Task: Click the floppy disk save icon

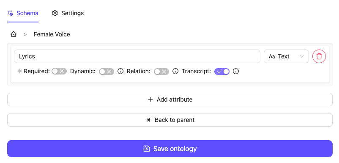Action: [x=147, y=149]
